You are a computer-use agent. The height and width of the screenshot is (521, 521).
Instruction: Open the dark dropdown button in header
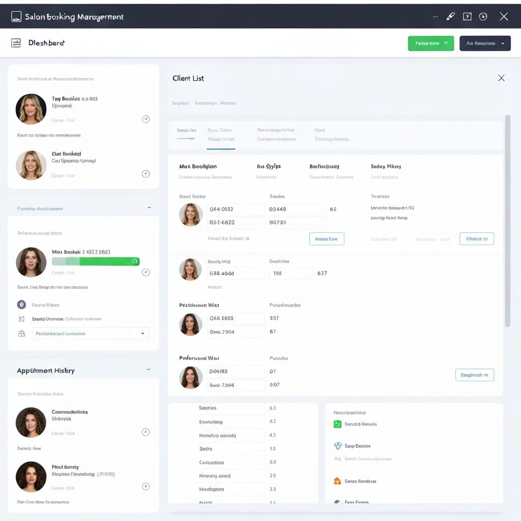pyautogui.click(x=485, y=43)
